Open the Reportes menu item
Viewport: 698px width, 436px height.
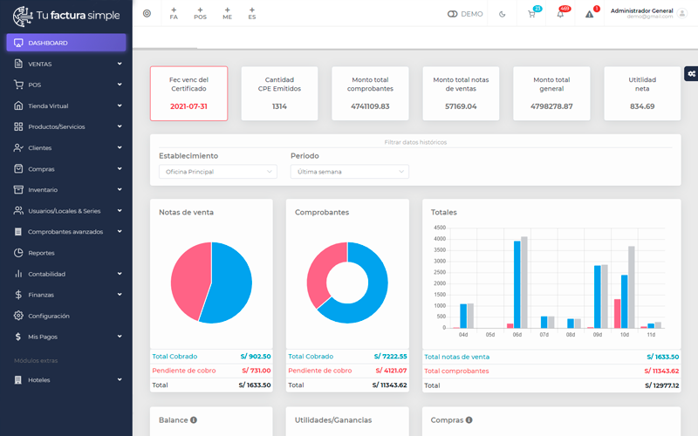pyautogui.click(x=66, y=253)
